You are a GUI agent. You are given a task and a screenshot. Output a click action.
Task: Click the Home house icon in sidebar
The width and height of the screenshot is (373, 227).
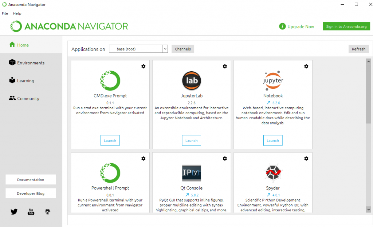(12, 44)
